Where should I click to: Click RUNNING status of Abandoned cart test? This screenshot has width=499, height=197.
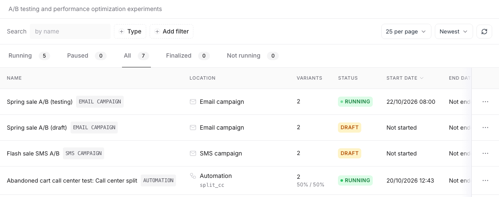(355, 180)
